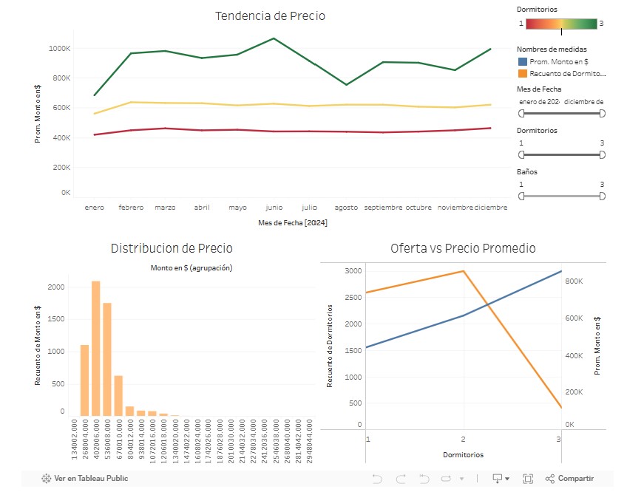Click the Undo arrow in bottom toolbar
This screenshot has height=492, width=627.
click(x=378, y=479)
